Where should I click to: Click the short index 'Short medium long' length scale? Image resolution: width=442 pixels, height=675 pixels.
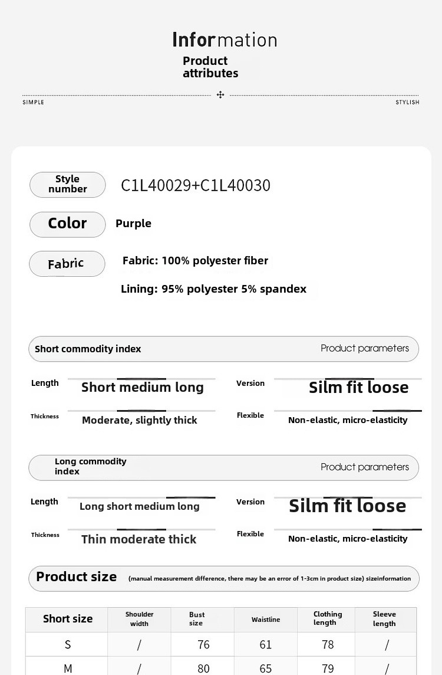coord(142,387)
